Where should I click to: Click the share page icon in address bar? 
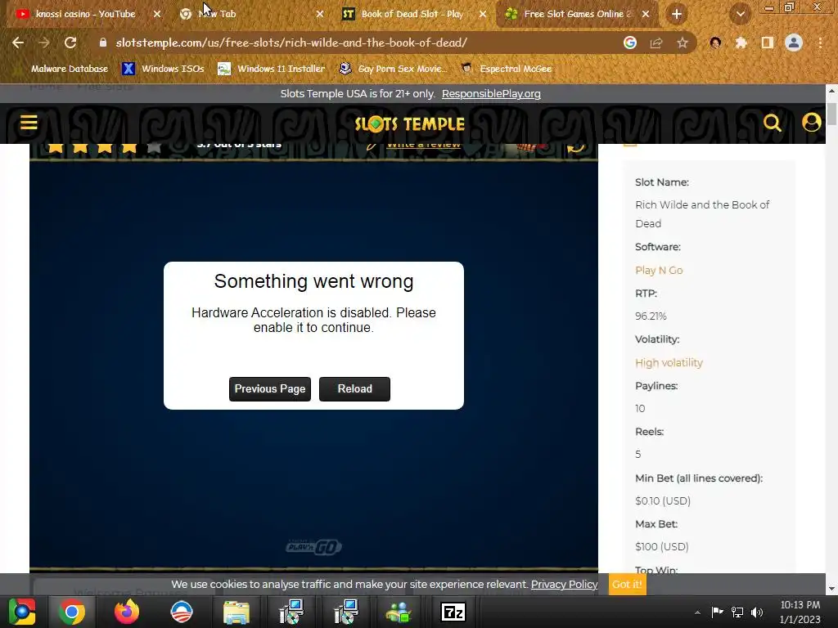(x=656, y=43)
